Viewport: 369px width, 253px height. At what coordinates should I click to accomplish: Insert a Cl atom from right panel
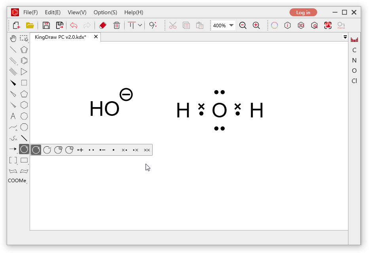[x=354, y=81]
